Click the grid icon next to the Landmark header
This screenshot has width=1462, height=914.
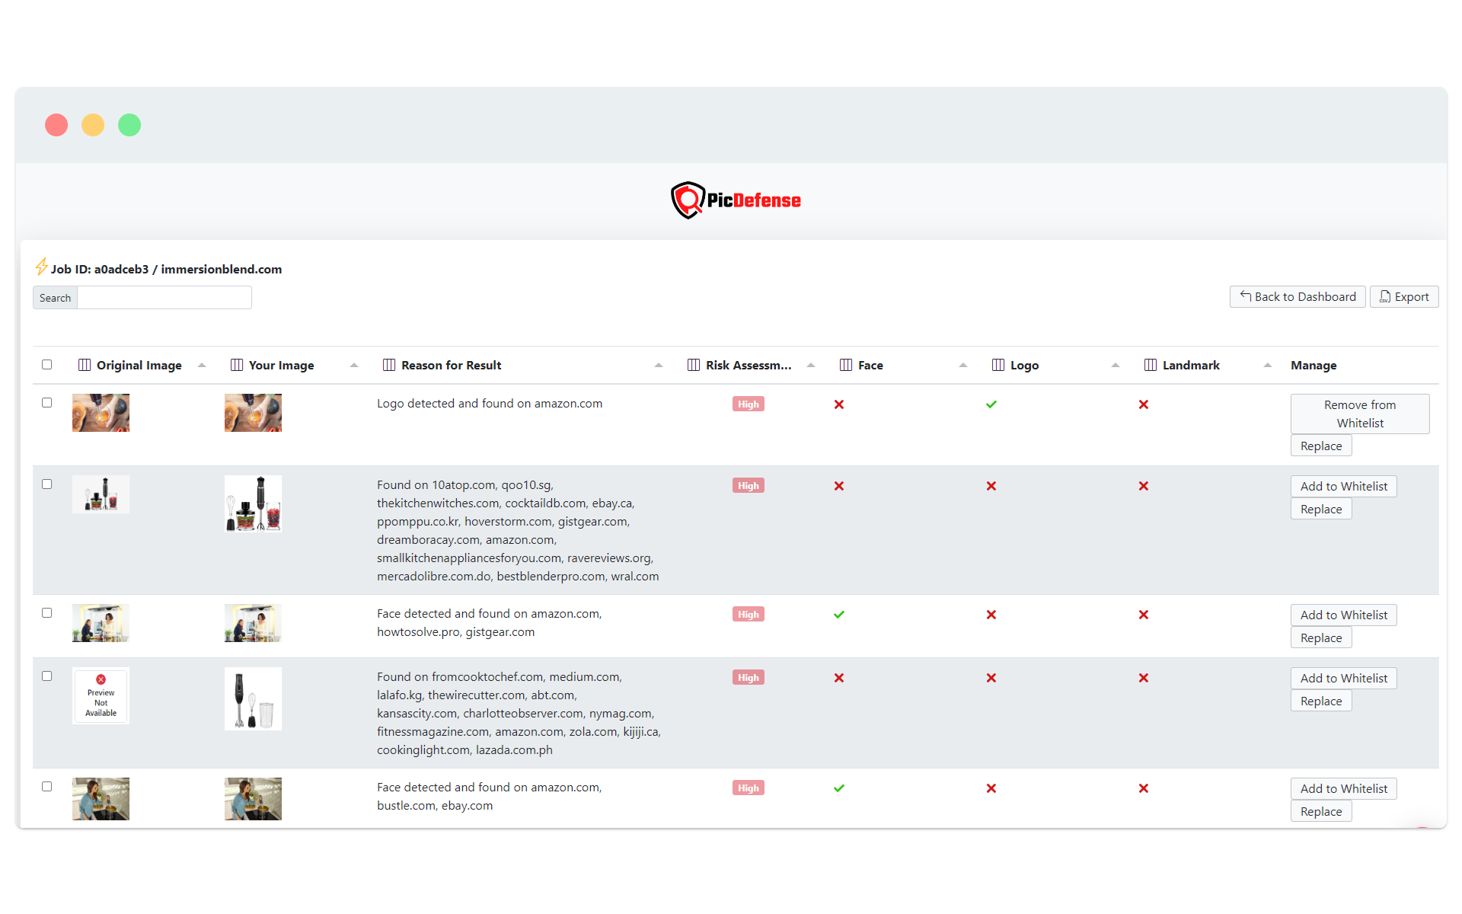1150,365
